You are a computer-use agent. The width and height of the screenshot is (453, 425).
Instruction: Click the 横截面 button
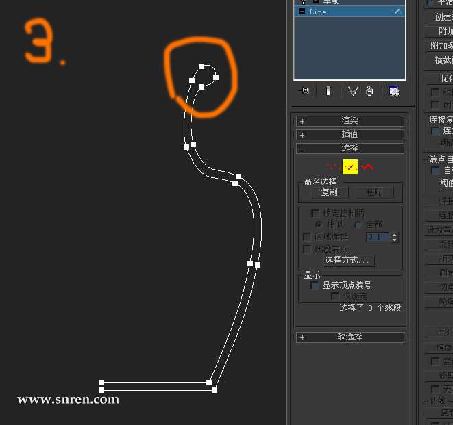[x=439, y=60]
